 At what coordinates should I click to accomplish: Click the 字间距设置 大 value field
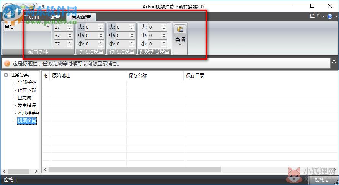pyautogui.click(x=92, y=27)
